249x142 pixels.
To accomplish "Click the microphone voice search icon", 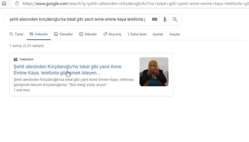I will click(165, 20).
